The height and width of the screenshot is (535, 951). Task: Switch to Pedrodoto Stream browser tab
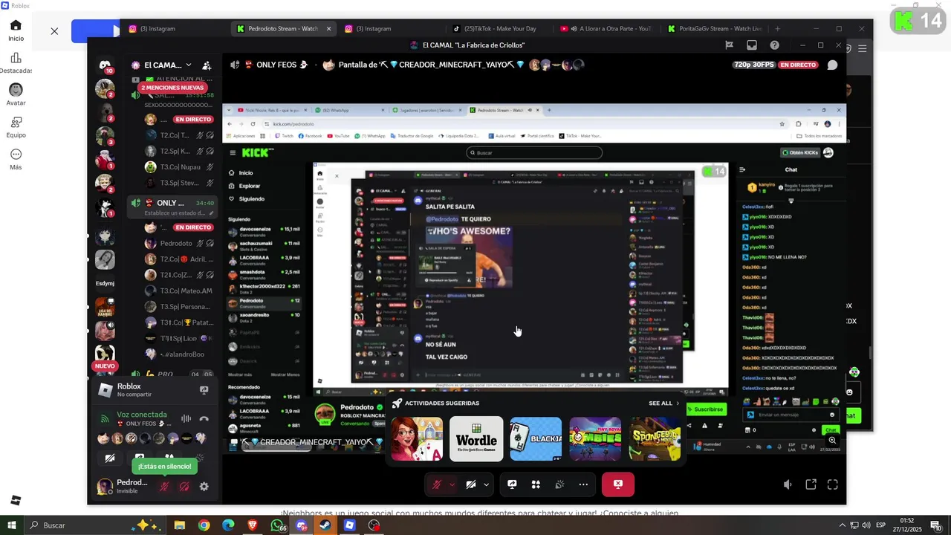283,29
